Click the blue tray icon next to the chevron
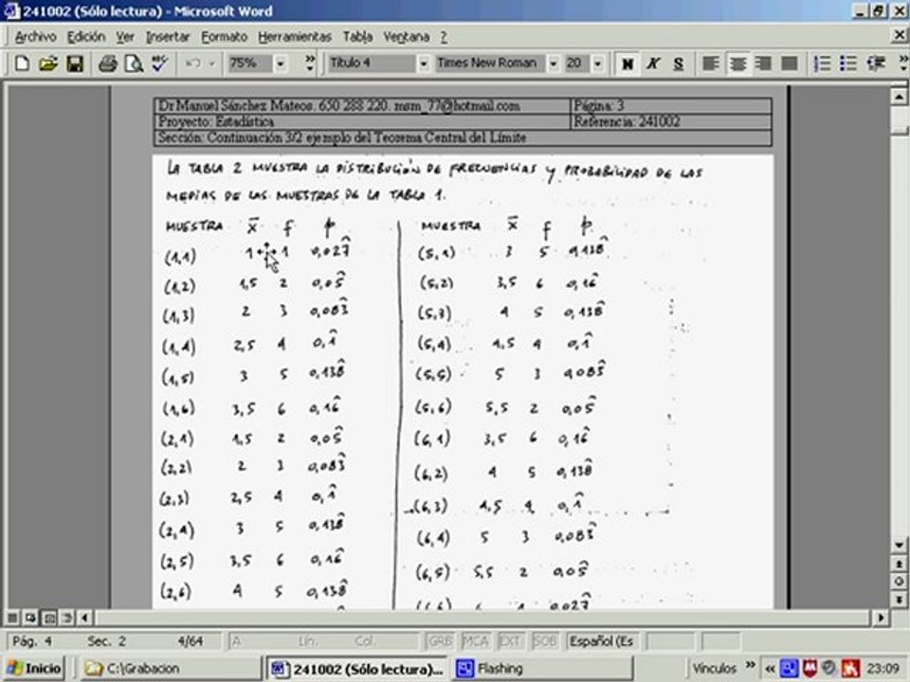The height and width of the screenshot is (682, 910). coord(790,668)
